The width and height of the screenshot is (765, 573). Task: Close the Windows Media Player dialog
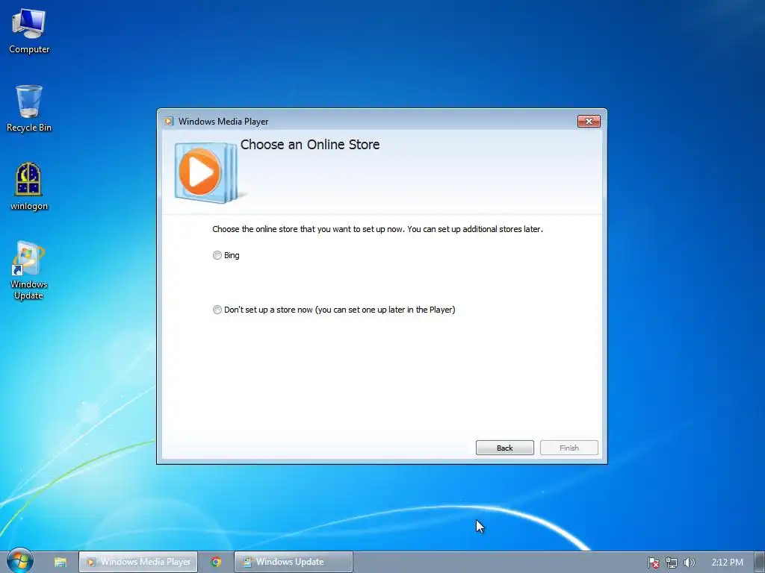[x=589, y=122]
